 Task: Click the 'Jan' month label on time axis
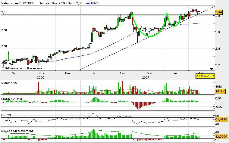coord(95,73)
